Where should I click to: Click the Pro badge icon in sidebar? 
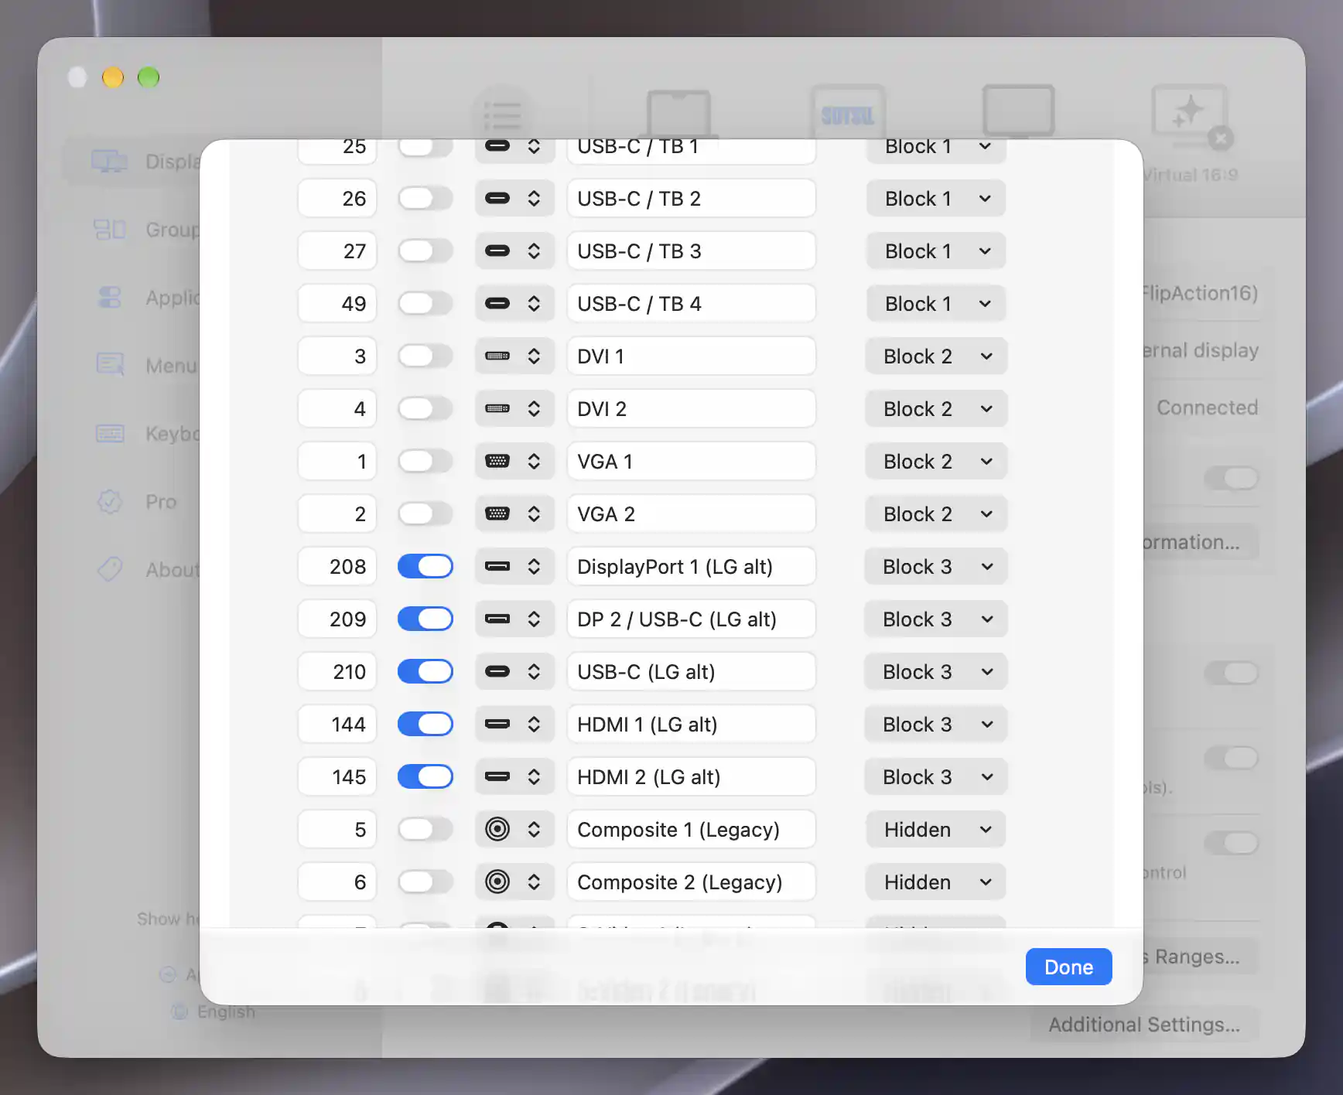(110, 502)
